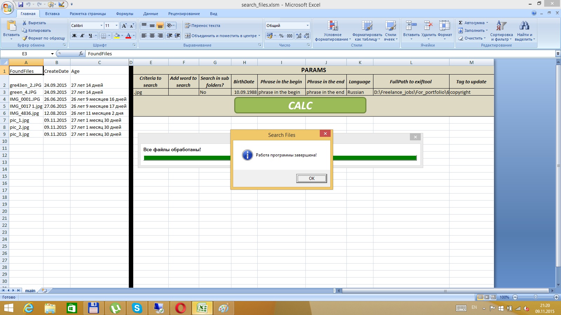Toggle bottom vertical alignment button

[160, 26]
